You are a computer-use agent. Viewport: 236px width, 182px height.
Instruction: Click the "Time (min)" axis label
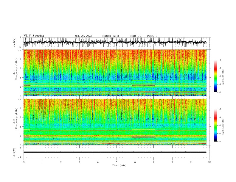point(119,165)
